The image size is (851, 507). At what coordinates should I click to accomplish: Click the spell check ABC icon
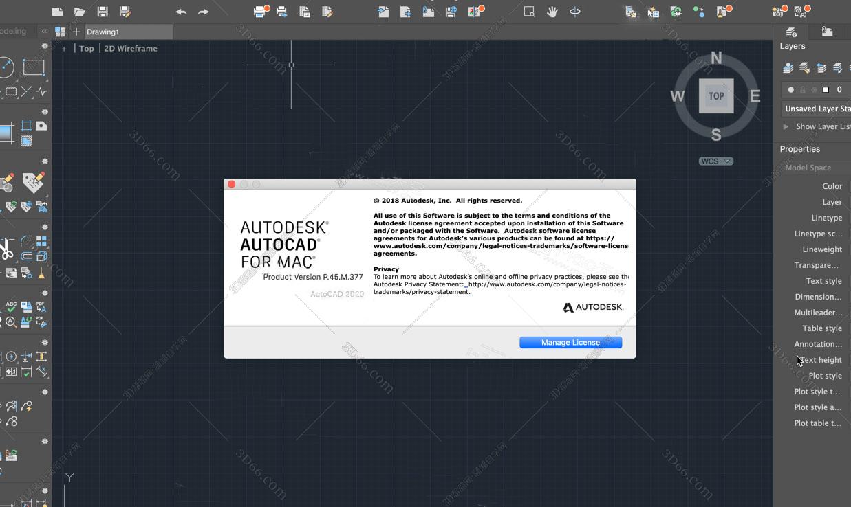pos(11,306)
